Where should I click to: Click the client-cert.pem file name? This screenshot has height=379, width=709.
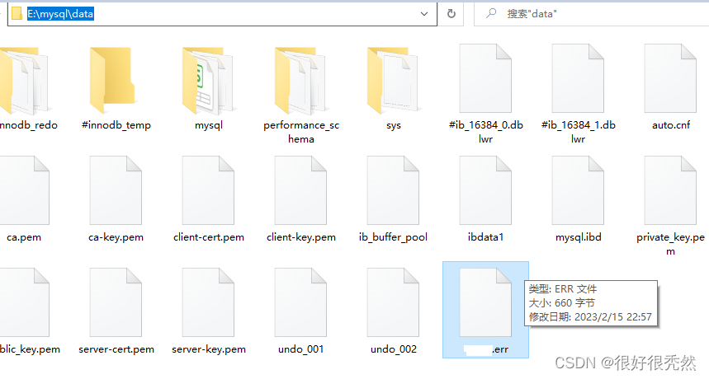(209, 237)
